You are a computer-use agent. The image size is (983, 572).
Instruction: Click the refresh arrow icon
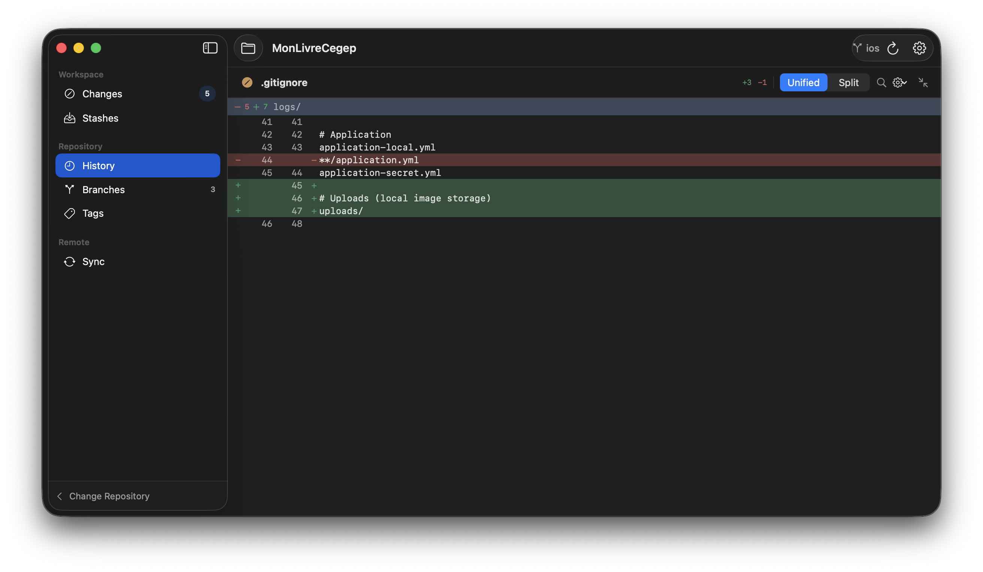[x=892, y=48]
